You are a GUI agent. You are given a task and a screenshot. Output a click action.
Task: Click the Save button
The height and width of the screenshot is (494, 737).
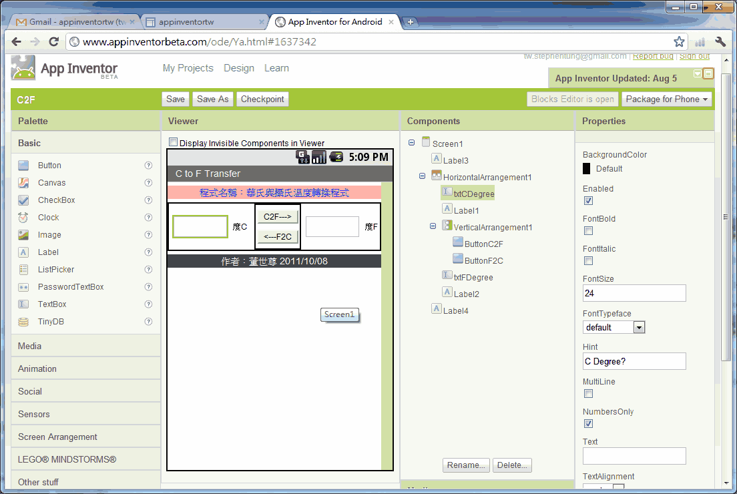[176, 99]
